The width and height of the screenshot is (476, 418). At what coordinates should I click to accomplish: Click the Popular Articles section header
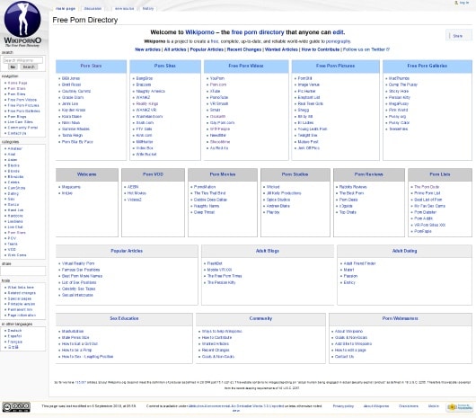click(127, 251)
